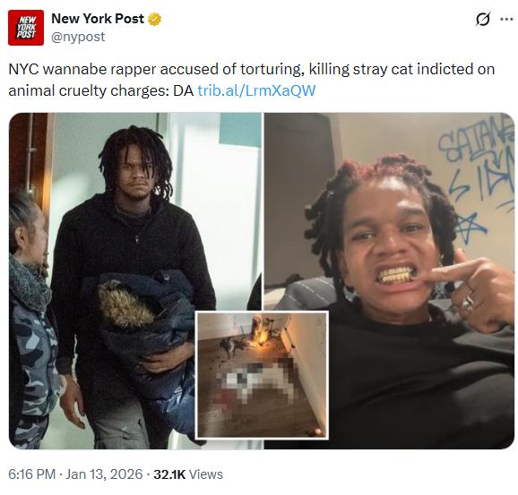Open right selfie photo showing gold grills
This screenshot has height=495, width=518.
(x=390, y=281)
